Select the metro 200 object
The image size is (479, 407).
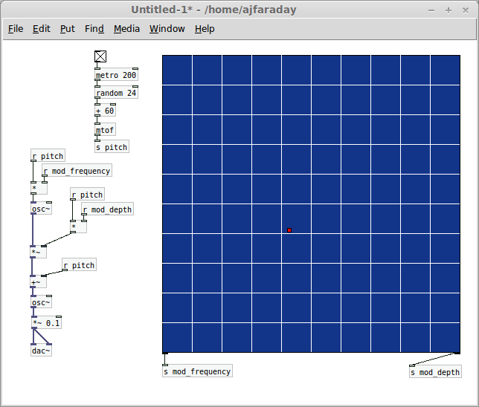pos(116,75)
